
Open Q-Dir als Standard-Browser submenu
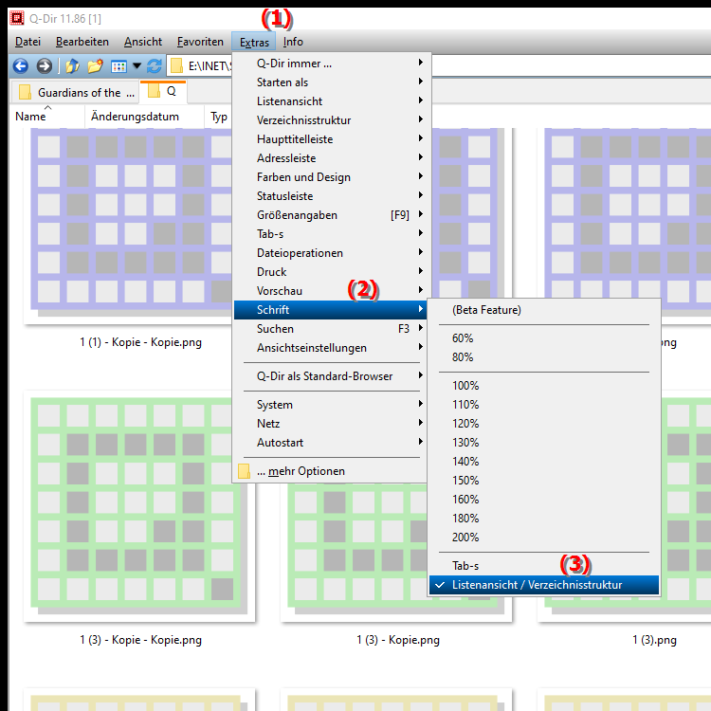tap(330, 376)
